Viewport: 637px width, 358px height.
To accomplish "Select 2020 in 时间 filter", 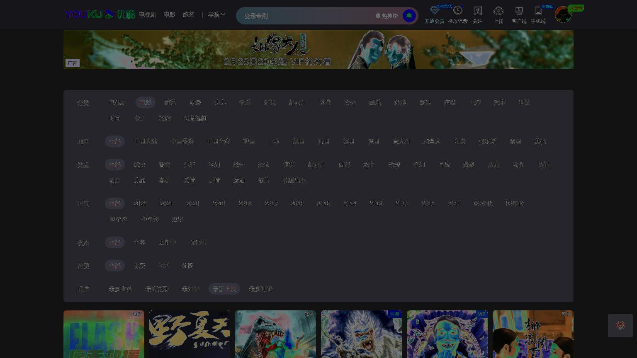I will point(192,203).
